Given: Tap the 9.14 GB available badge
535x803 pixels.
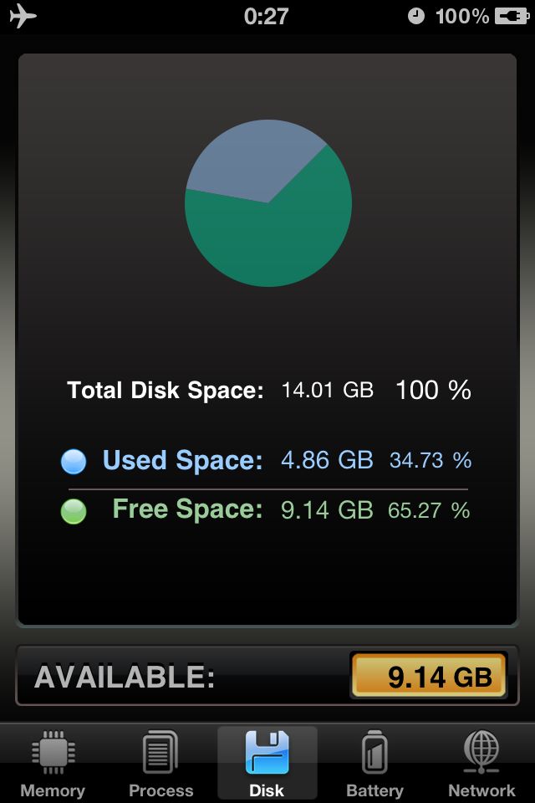Looking at the screenshot, I should pos(429,675).
